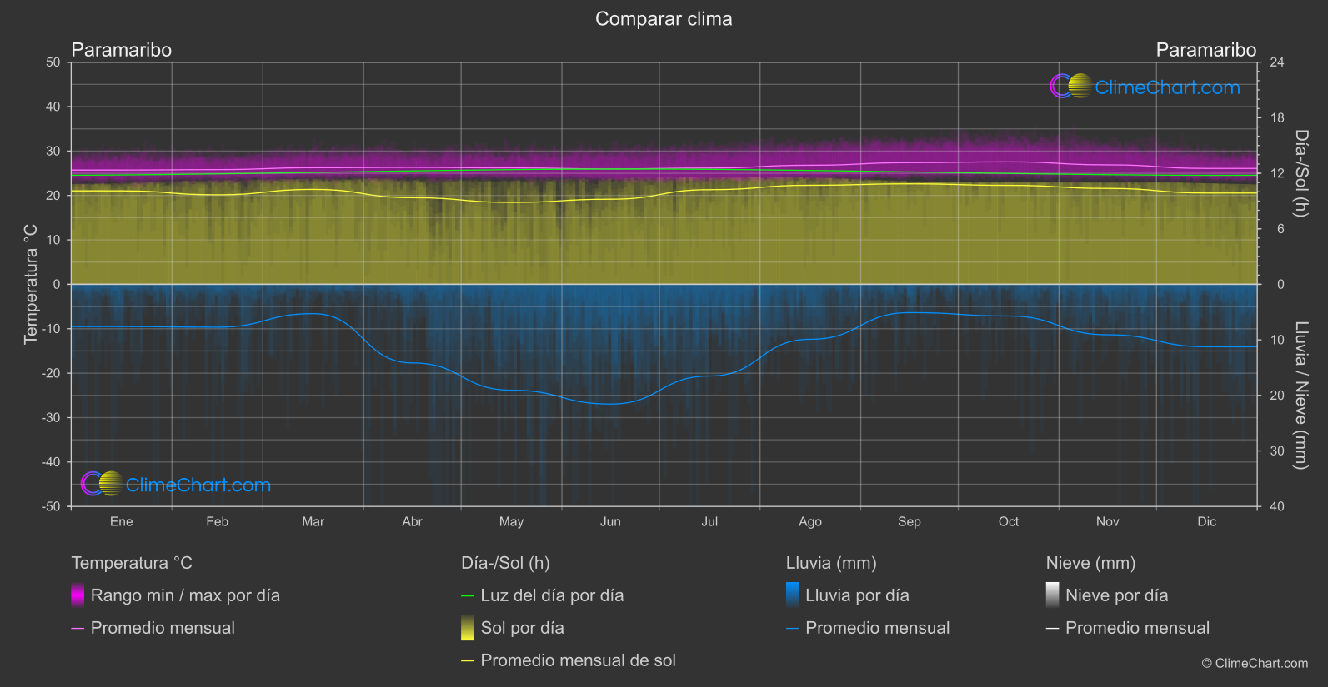Click the '40' rain axis value
The width and height of the screenshot is (1328, 687).
[1277, 506]
